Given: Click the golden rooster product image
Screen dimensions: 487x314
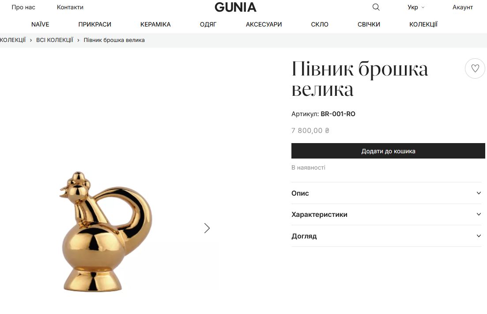Looking at the screenshot, I should point(106,231).
